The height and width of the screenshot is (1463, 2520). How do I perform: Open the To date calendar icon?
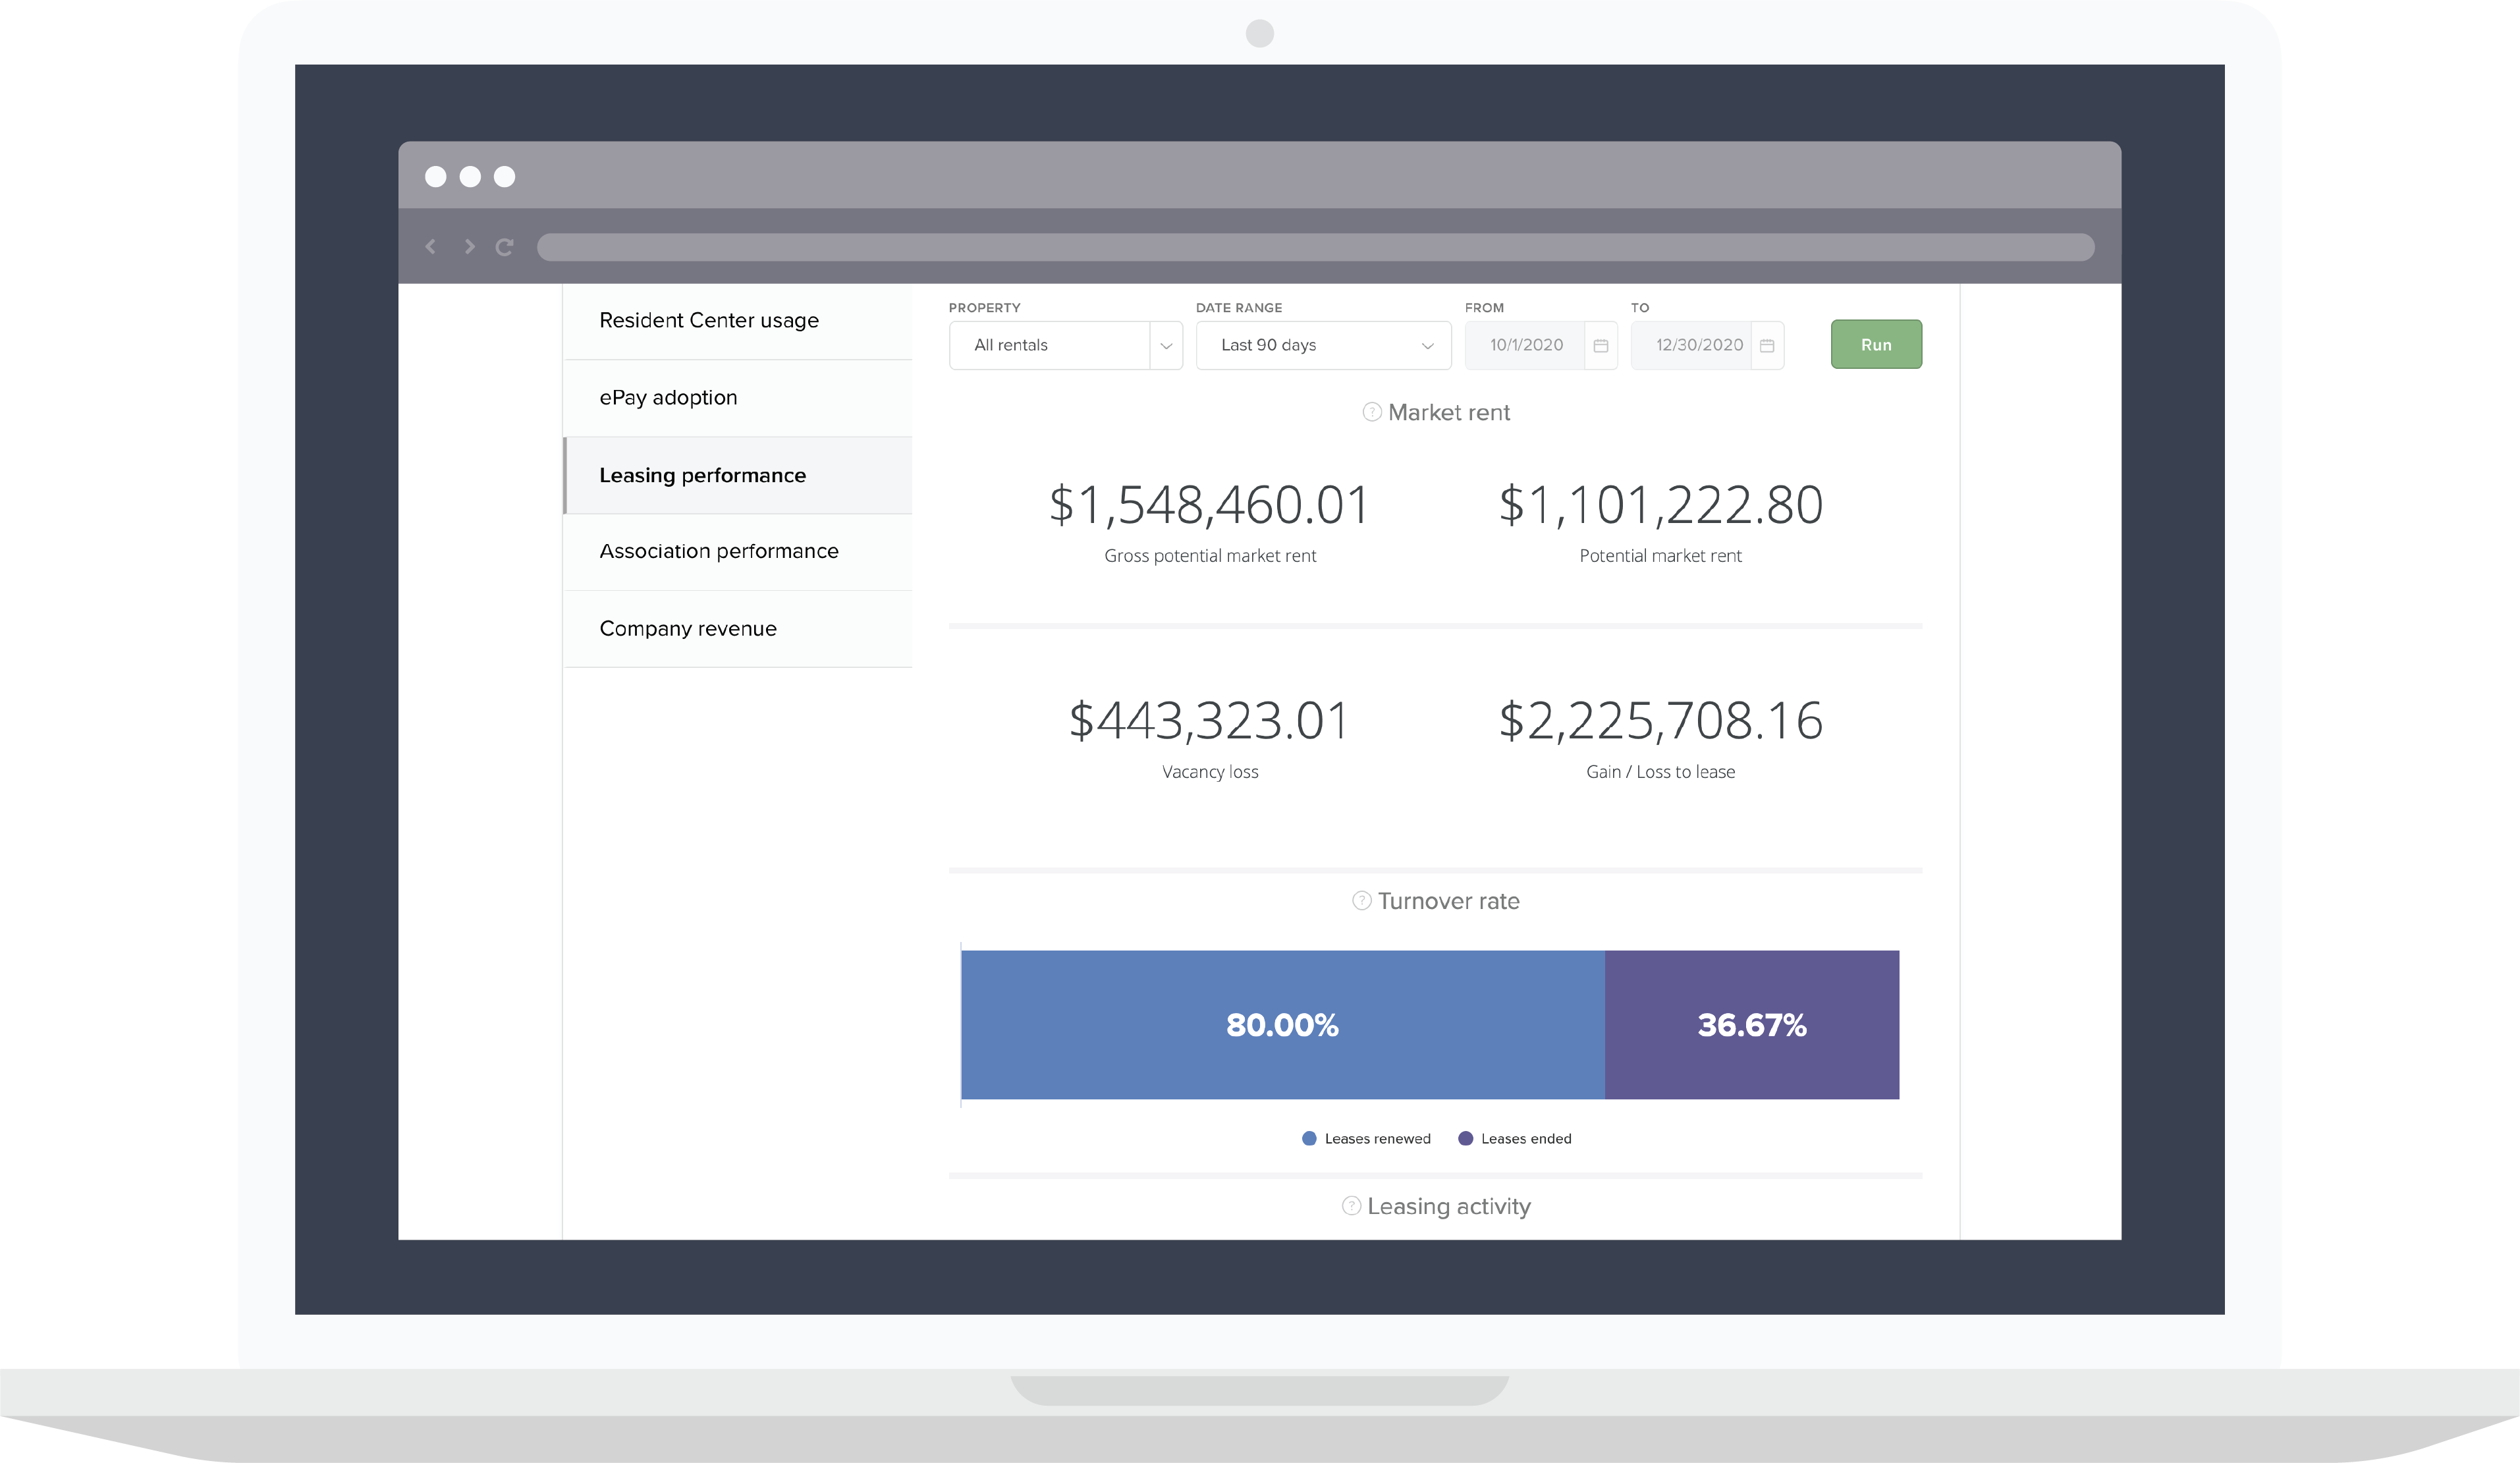click(1767, 345)
